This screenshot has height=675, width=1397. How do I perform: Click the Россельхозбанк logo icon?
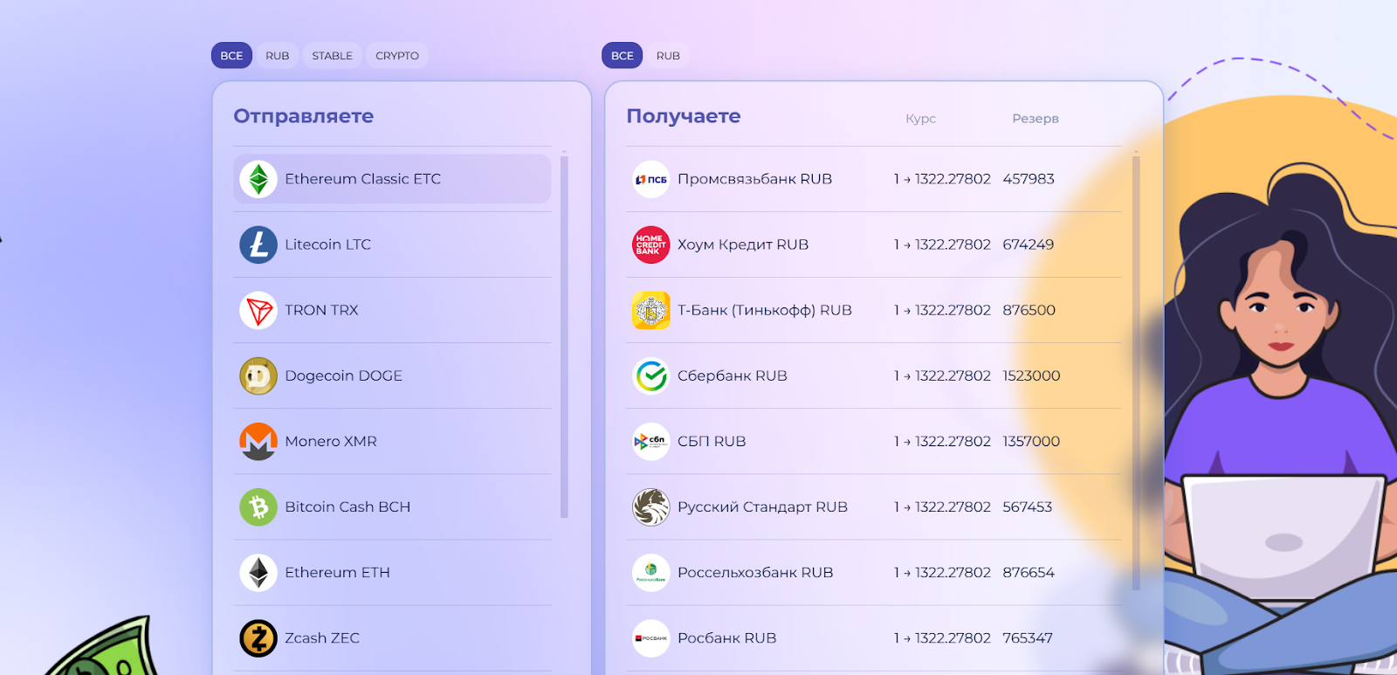(x=651, y=573)
